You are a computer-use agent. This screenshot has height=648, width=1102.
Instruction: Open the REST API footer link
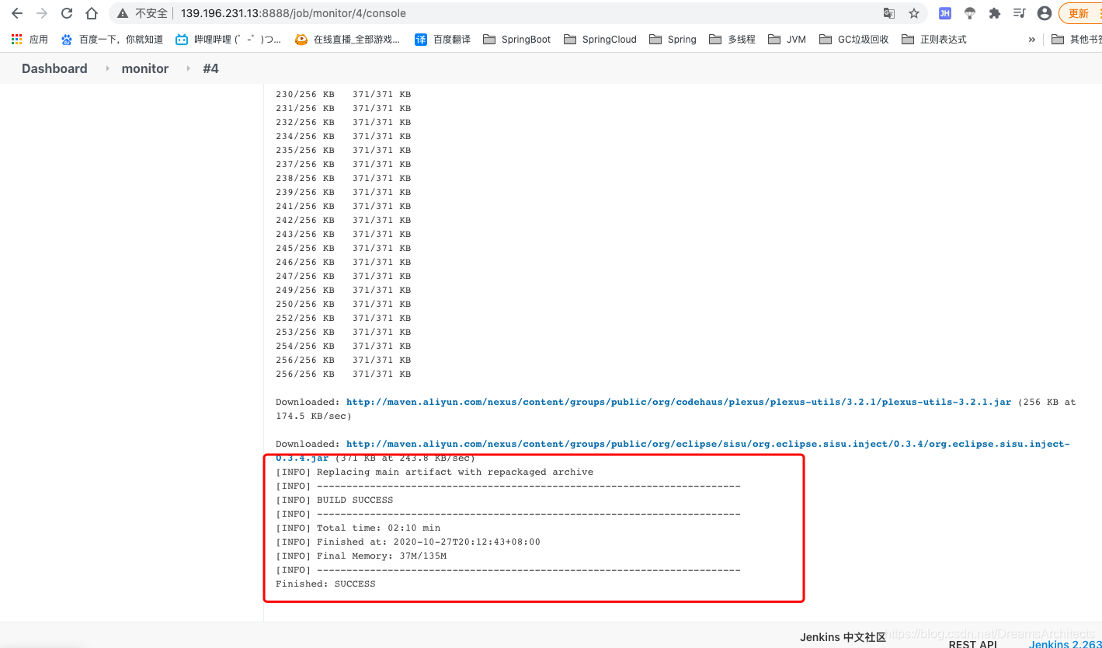point(972,643)
